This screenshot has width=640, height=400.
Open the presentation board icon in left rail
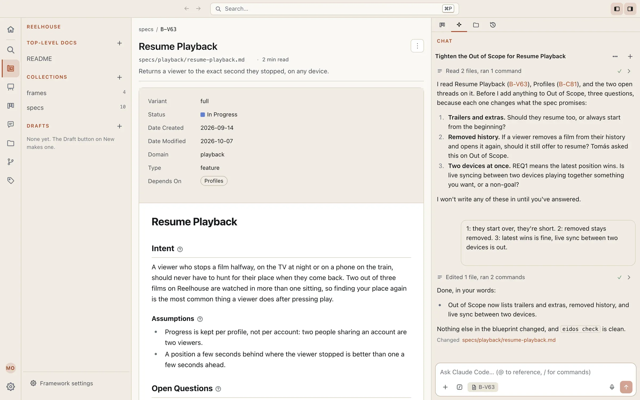point(11,87)
